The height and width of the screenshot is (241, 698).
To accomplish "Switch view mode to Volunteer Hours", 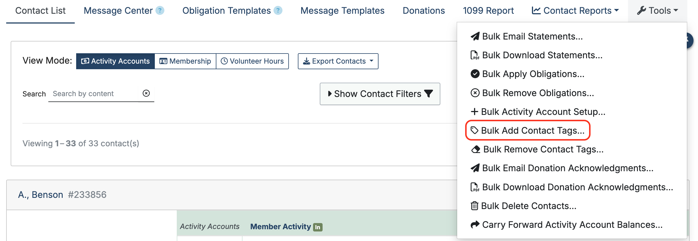I will [252, 61].
